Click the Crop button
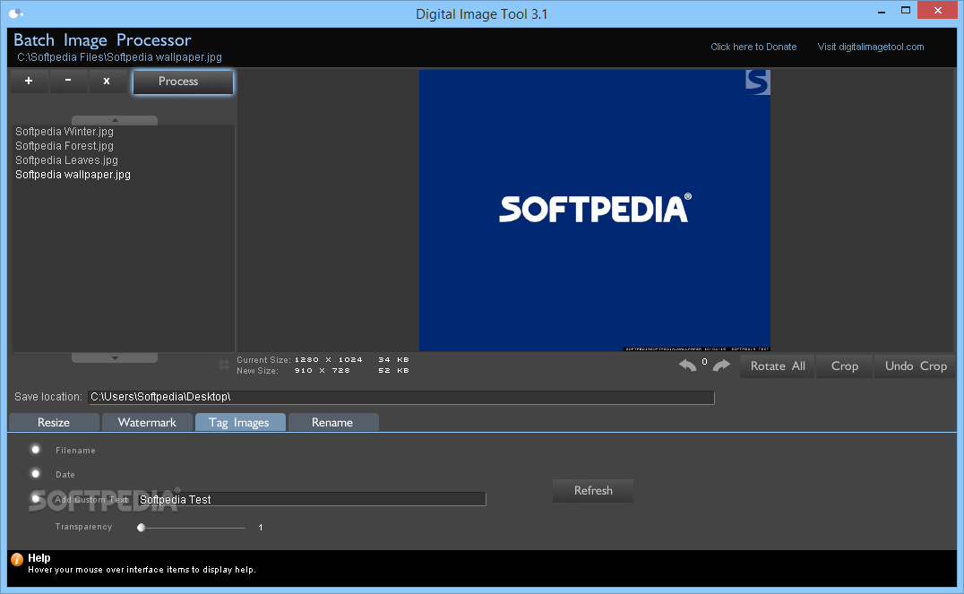The height and width of the screenshot is (594, 964). (844, 366)
